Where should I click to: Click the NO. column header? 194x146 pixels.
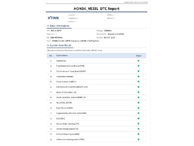[x=51, y=56]
